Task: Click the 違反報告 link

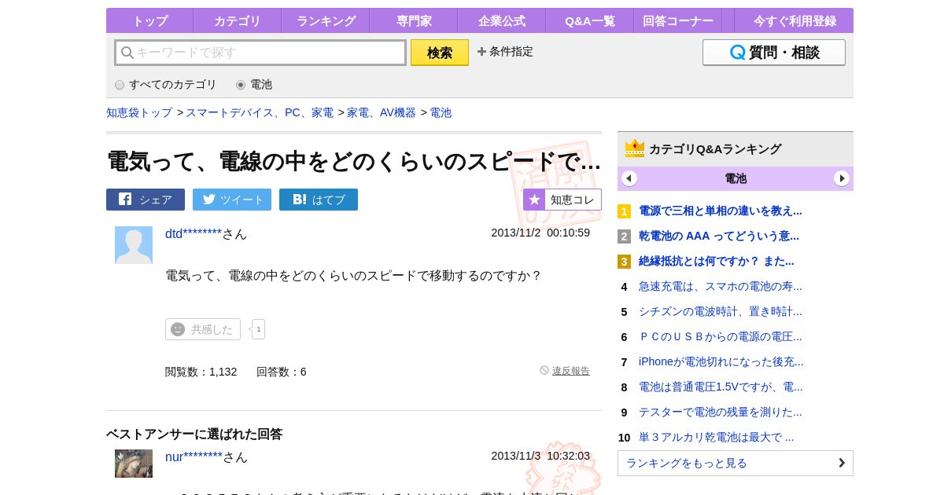Action: click(570, 371)
